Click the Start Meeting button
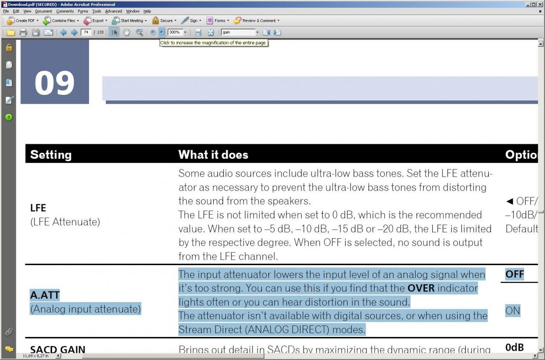The width and height of the screenshot is (545, 360). [x=129, y=20]
